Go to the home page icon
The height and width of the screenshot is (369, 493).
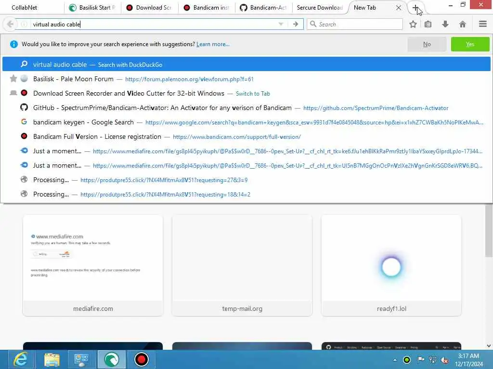pos(463,24)
